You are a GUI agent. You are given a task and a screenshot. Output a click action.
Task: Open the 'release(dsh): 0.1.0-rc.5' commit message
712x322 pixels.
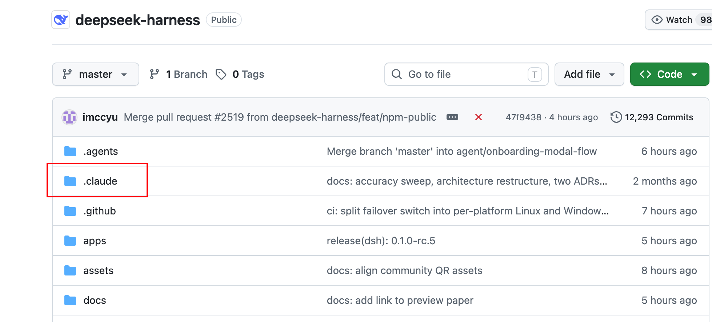pyautogui.click(x=381, y=241)
